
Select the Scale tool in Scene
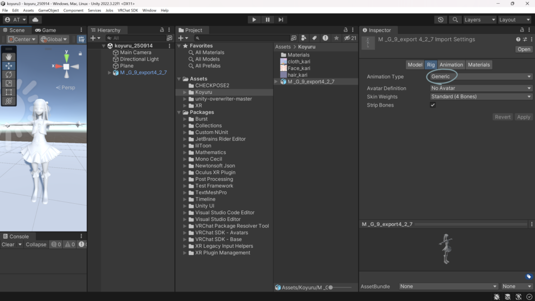pos(9,84)
